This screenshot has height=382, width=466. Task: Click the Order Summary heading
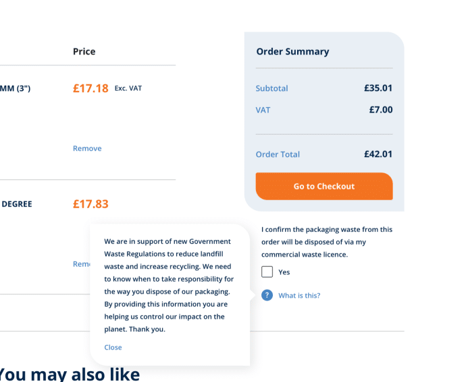coord(292,52)
